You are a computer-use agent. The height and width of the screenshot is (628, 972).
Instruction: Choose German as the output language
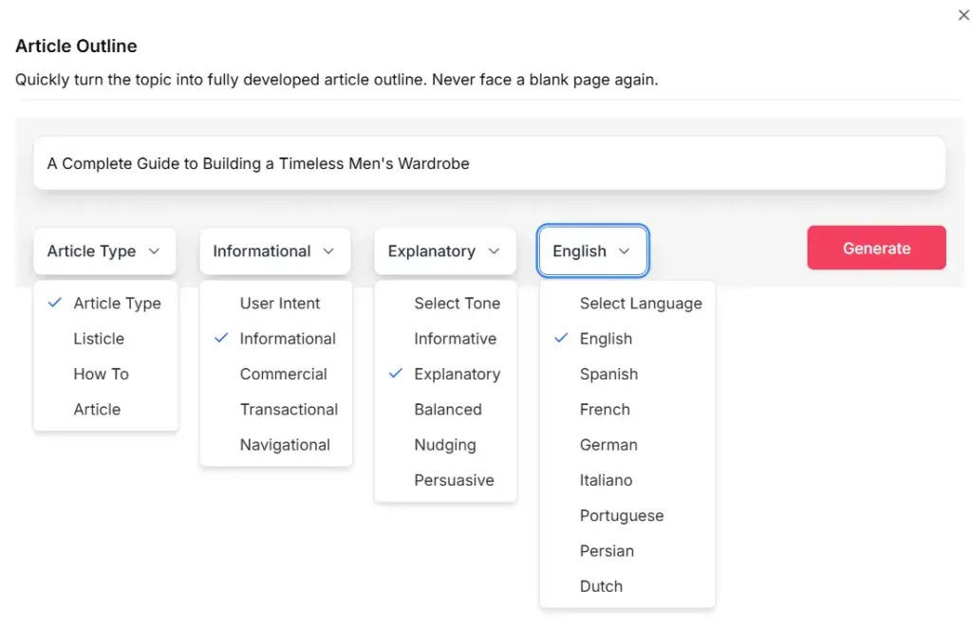click(608, 444)
